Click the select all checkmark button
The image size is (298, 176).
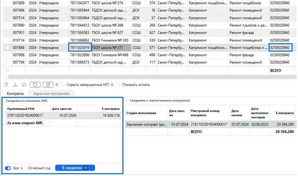coord(48,85)
